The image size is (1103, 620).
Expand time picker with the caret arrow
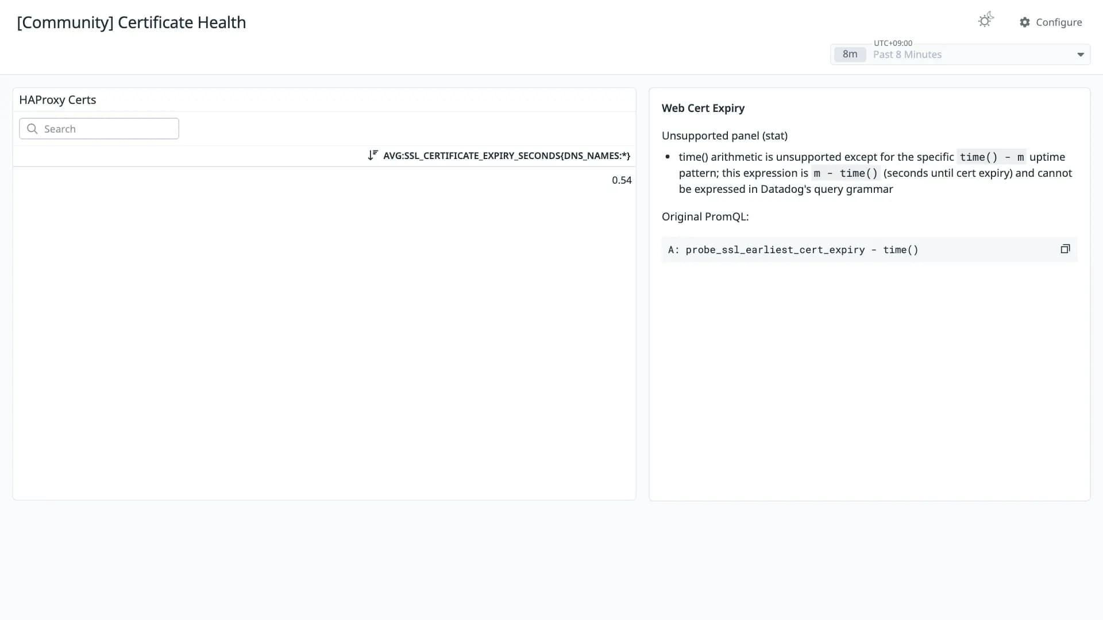[1080, 55]
